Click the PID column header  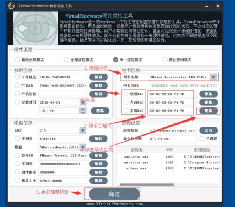click(x=169, y=150)
